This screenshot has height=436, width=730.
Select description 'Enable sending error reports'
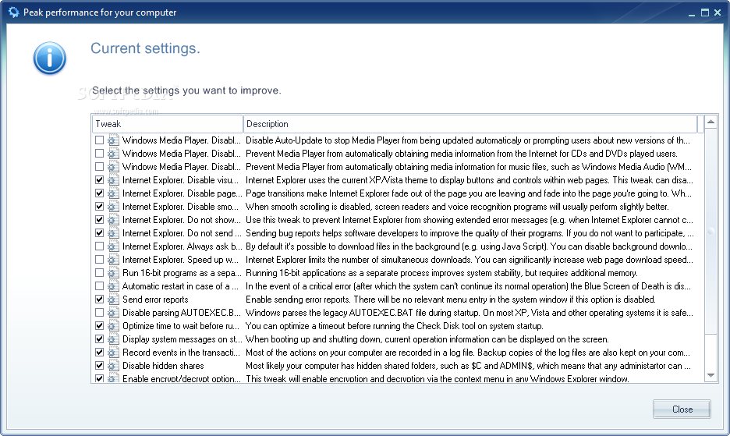451,300
